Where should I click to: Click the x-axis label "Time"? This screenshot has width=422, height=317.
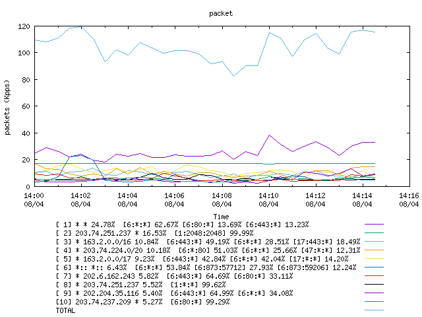pyautogui.click(x=221, y=217)
